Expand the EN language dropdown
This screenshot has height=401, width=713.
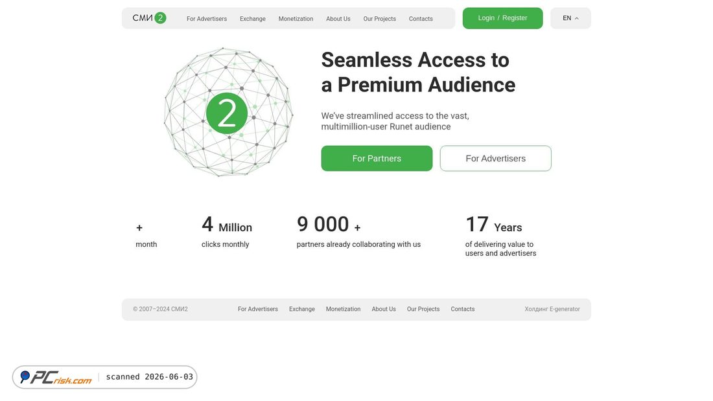point(570,18)
